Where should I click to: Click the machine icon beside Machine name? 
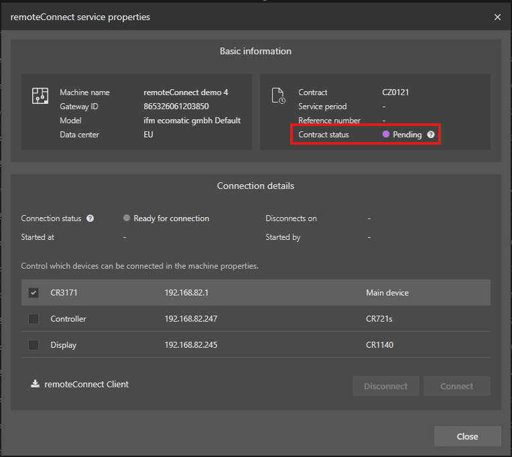[40, 96]
